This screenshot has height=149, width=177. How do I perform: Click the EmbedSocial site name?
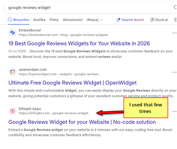pyautogui.click(x=30, y=30)
